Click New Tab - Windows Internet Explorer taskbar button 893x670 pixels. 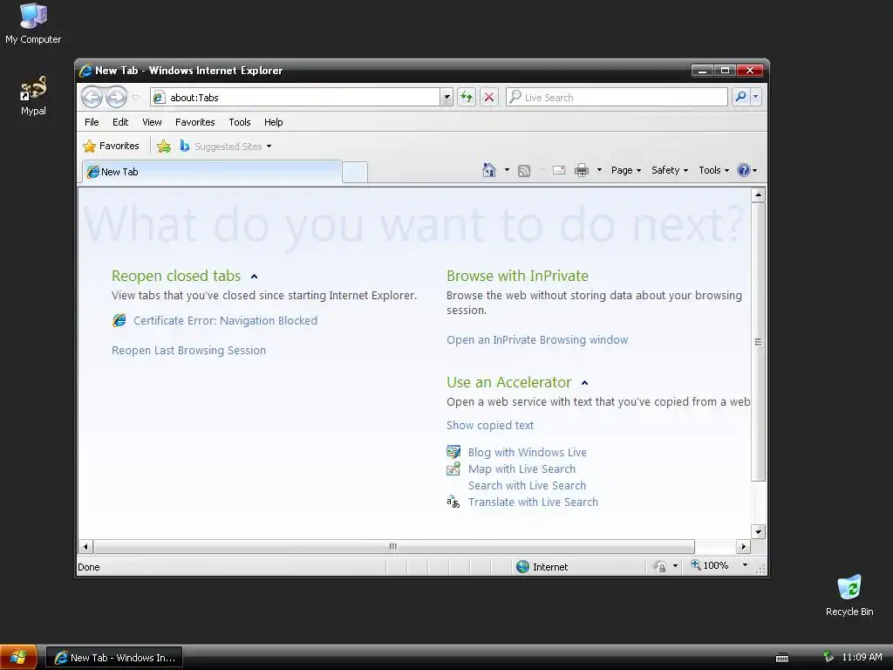coord(114,658)
